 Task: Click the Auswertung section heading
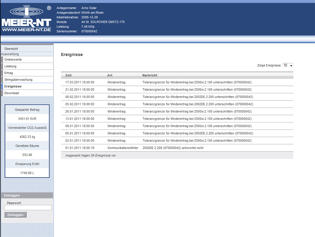10,54
